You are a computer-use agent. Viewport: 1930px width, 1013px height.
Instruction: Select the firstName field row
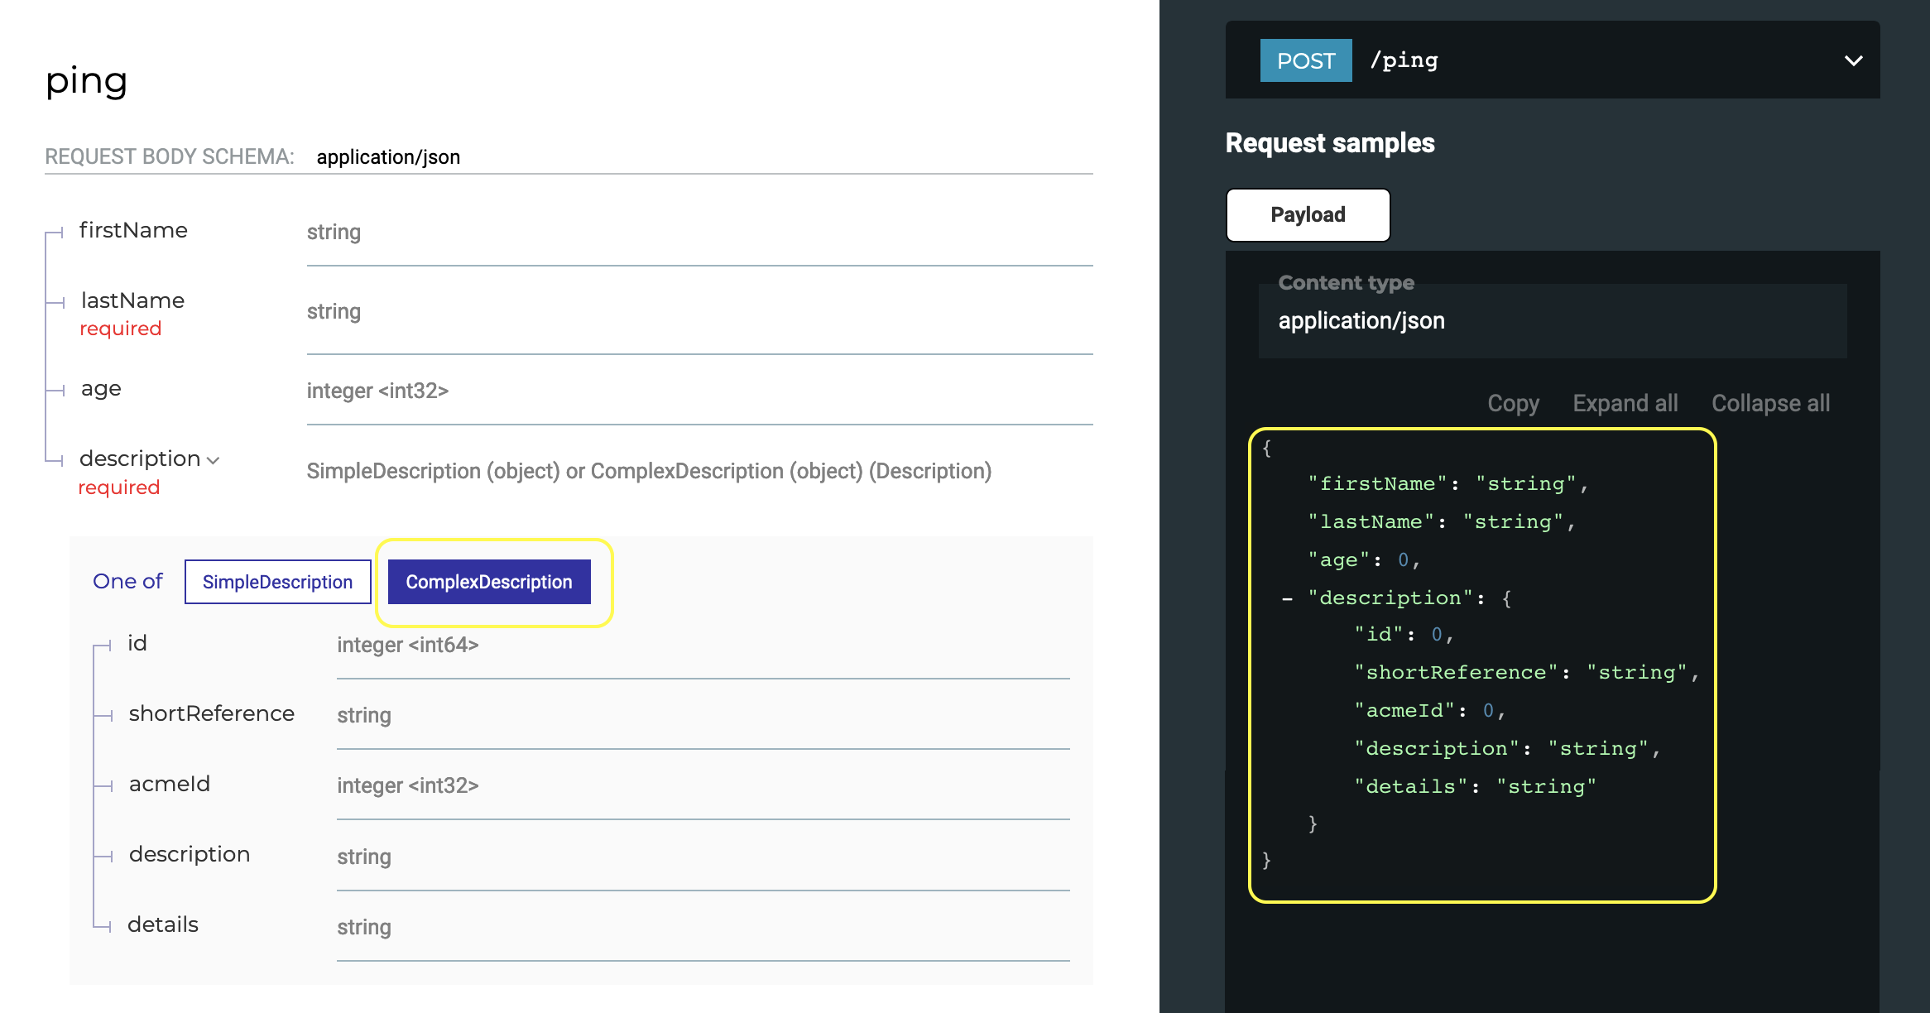tap(133, 231)
